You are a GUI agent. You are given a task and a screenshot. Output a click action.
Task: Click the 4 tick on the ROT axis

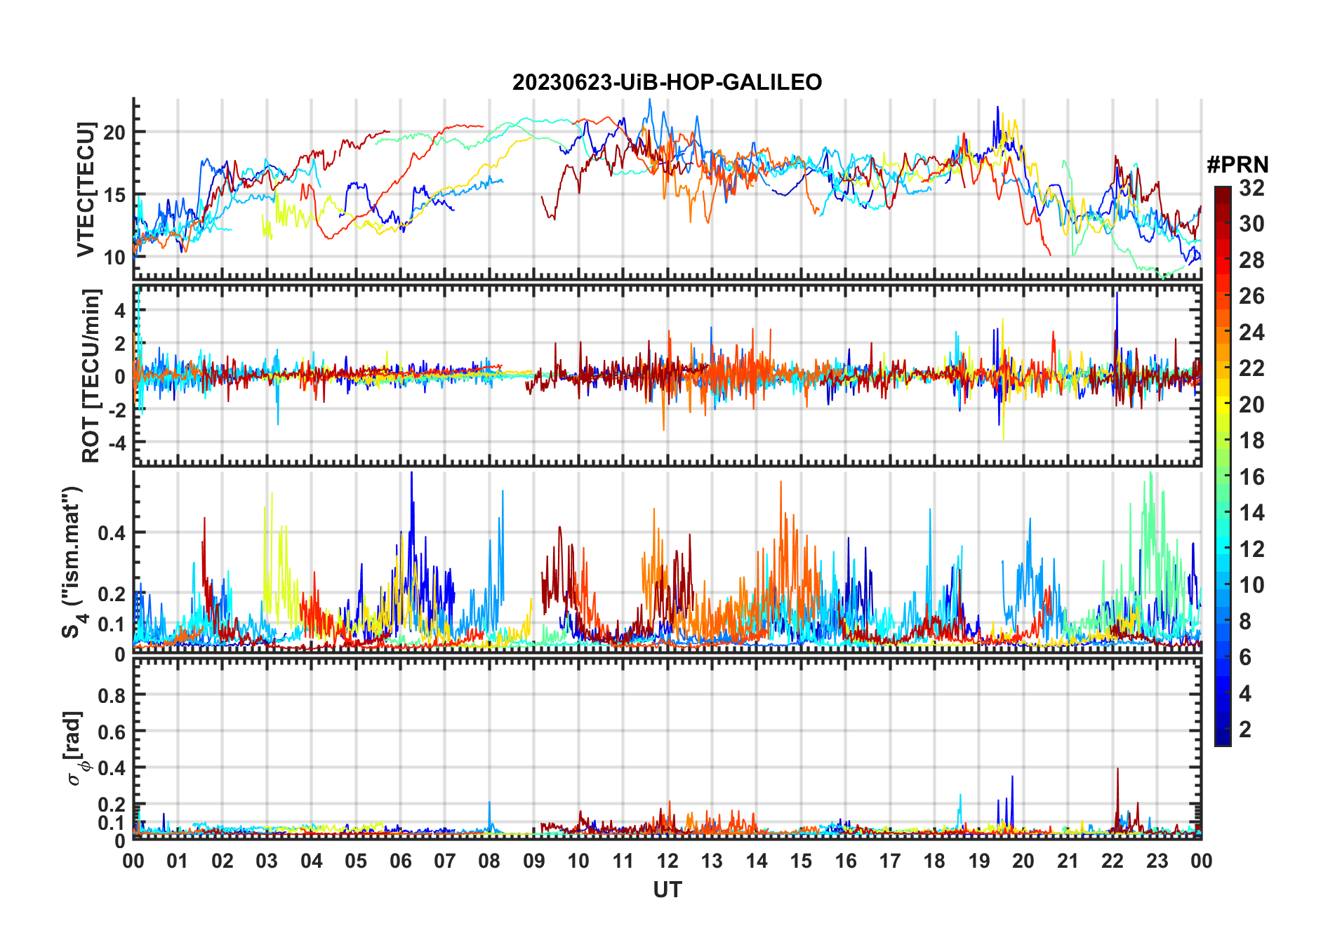click(120, 310)
